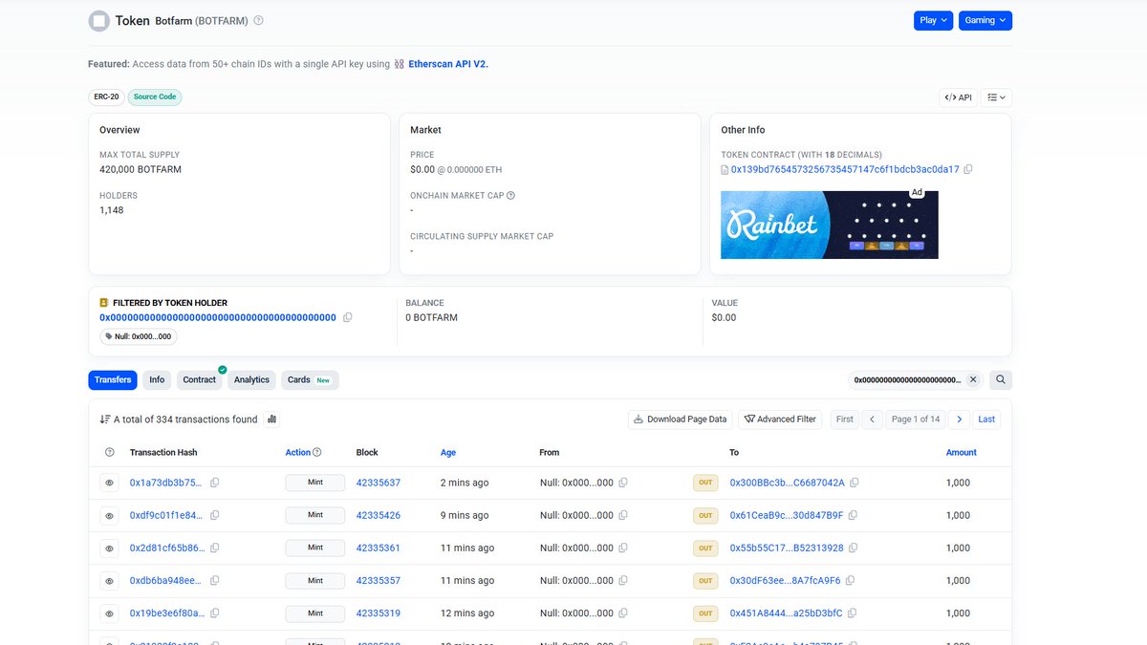This screenshot has width=1147, height=645.
Task: Click the help icon beside Botfarm (BOTFARM)
Action: click(258, 20)
